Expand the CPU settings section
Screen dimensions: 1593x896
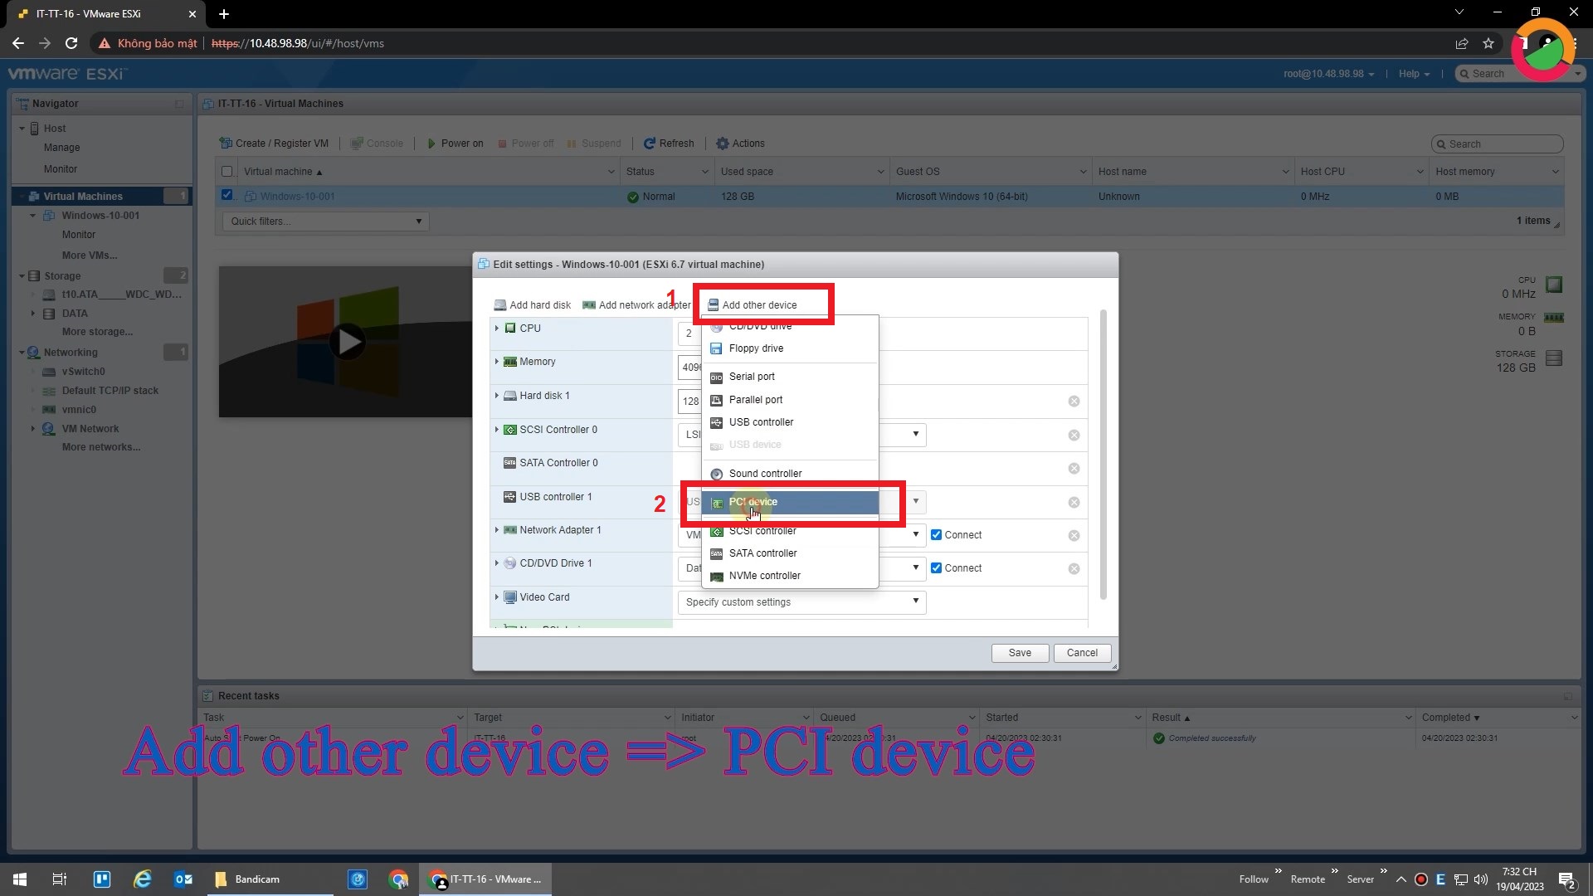(x=498, y=327)
